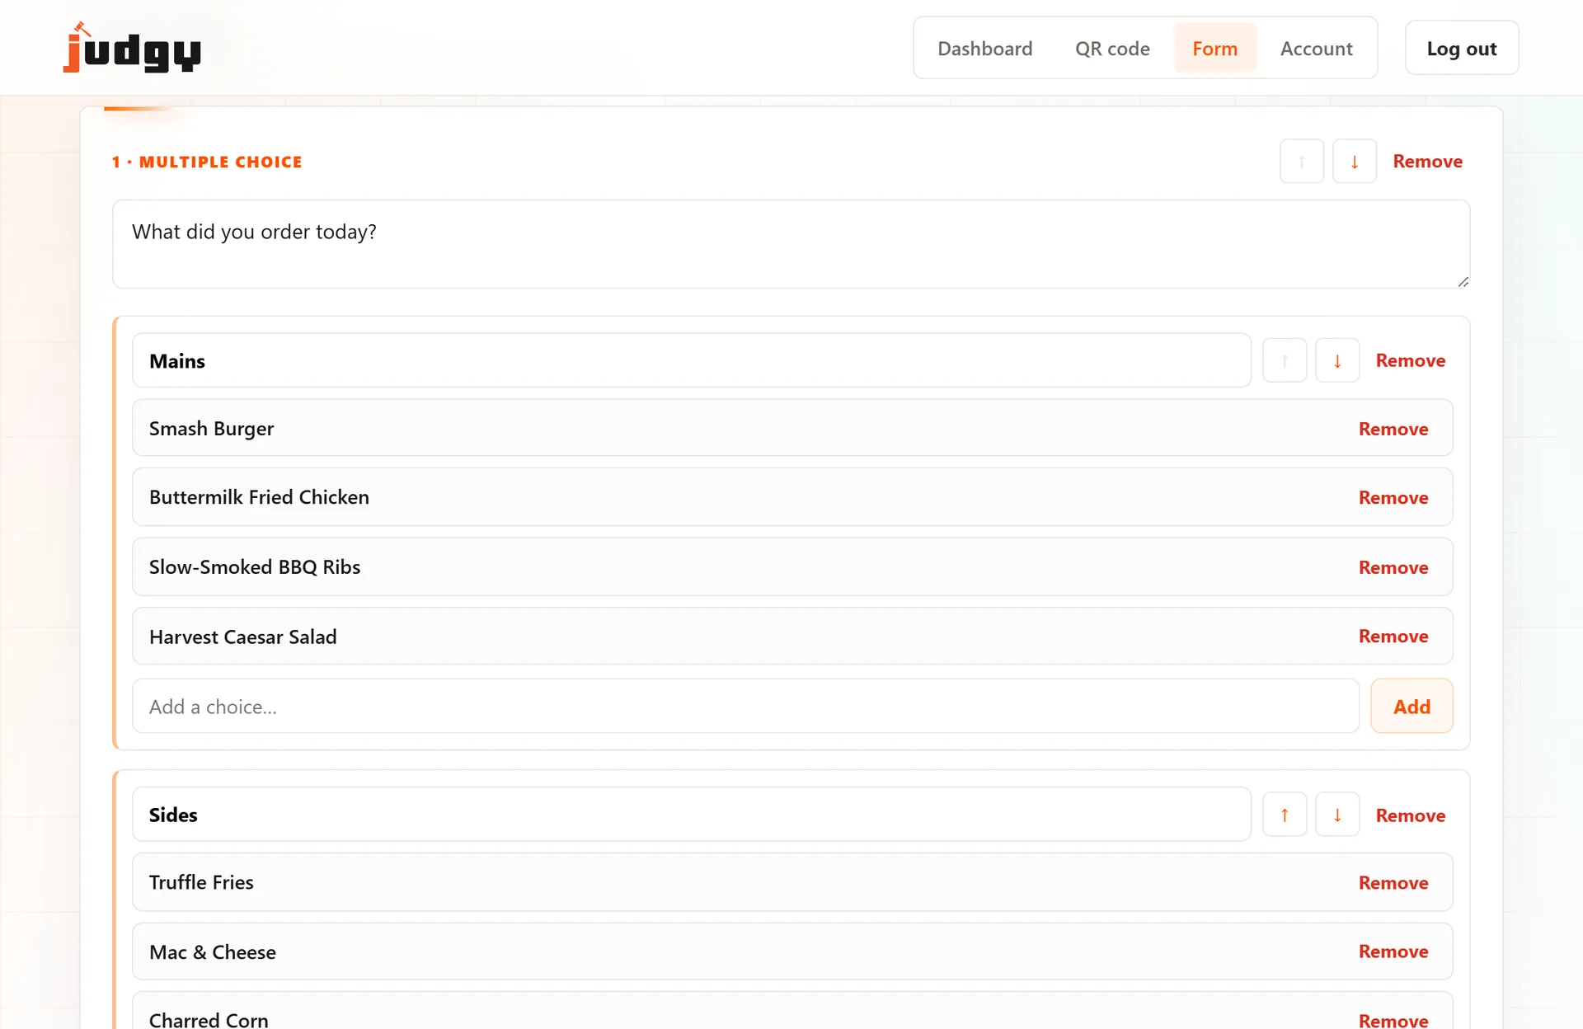
Task: Move Sides group up arrow
Action: pyautogui.click(x=1285, y=815)
